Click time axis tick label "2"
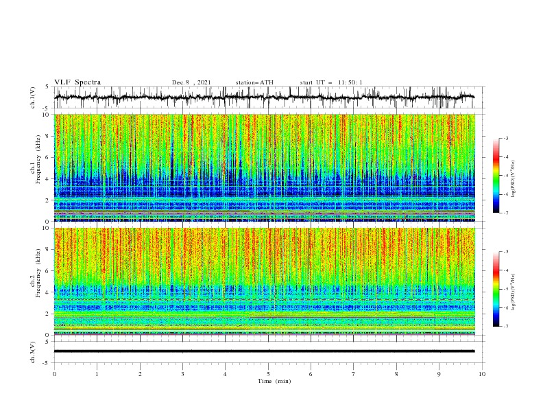Image resolution: width=543 pixels, height=420 pixels. click(x=140, y=374)
